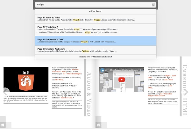Play the In5 video with play icon

26,80
